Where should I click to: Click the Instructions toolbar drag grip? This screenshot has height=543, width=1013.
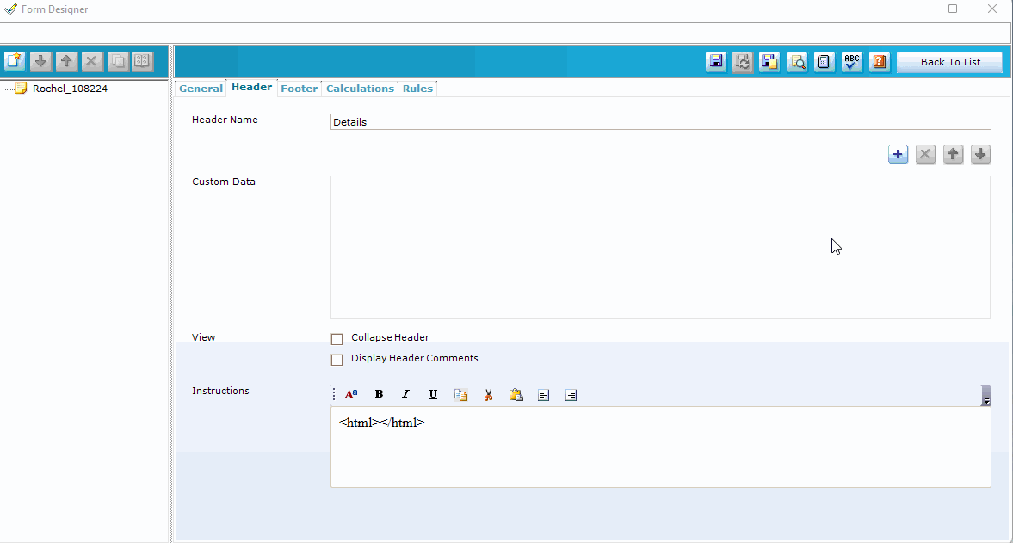pyautogui.click(x=334, y=394)
